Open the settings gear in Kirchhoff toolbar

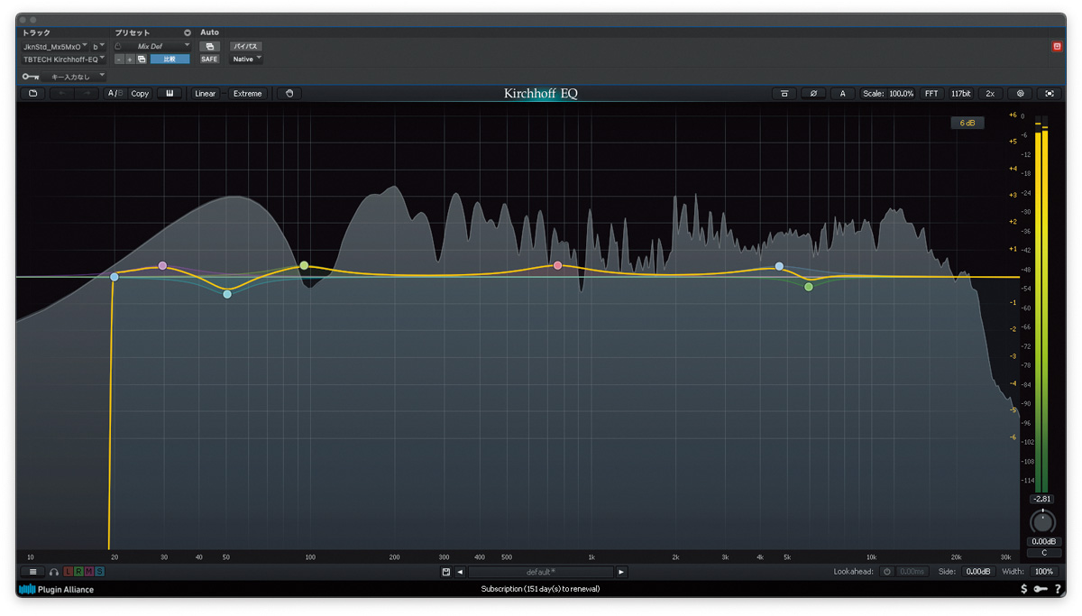click(x=1020, y=94)
